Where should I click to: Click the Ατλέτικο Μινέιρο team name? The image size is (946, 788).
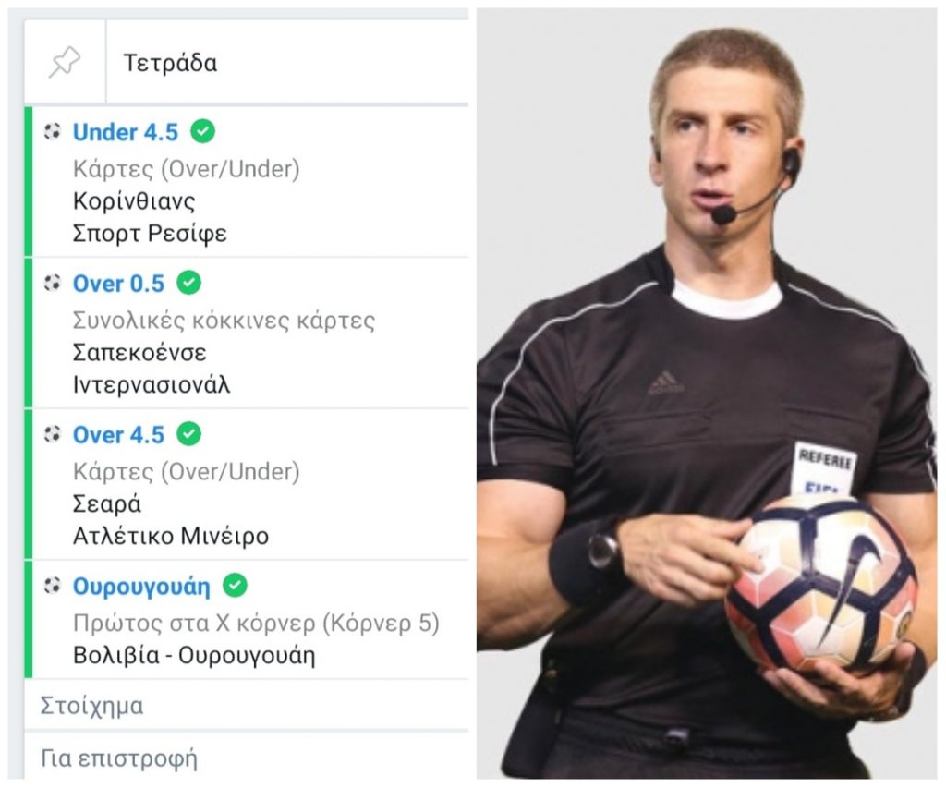[x=171, y=536]
